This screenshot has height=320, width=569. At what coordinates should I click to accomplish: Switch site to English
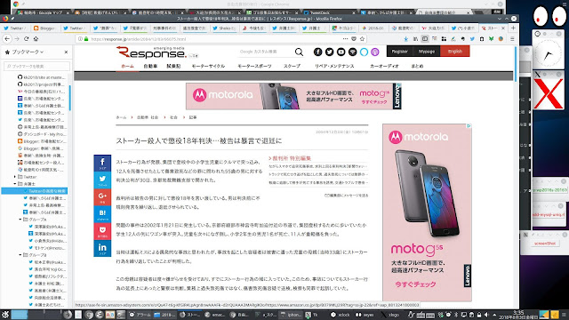(455, 52)
